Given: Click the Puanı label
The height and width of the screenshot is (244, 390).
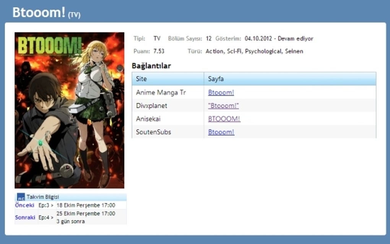Looking at the screenshot, I should click(x=142, y=51).
